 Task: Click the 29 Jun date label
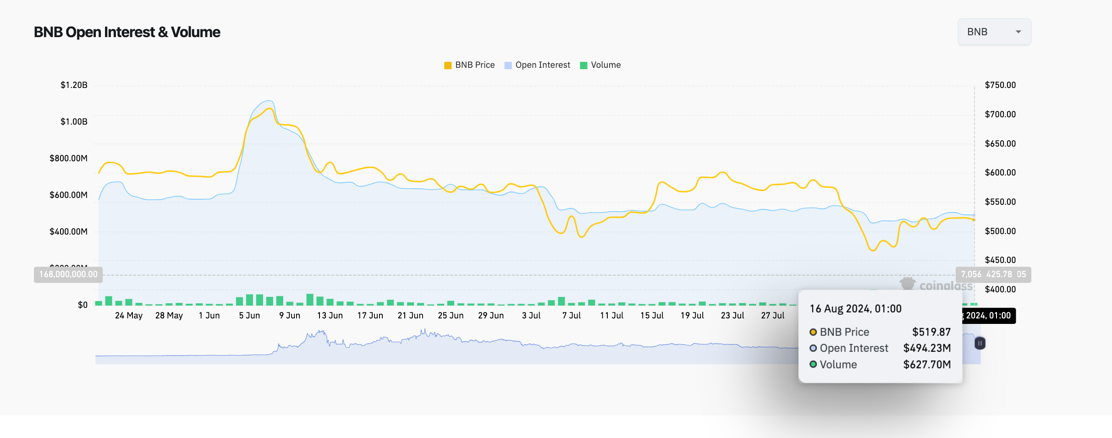tap(491, 315)
